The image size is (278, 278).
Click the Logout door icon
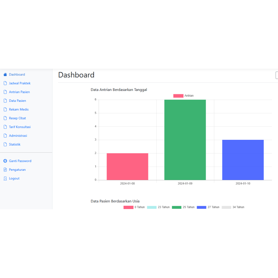pyautogui.click(x=5, y=178)
